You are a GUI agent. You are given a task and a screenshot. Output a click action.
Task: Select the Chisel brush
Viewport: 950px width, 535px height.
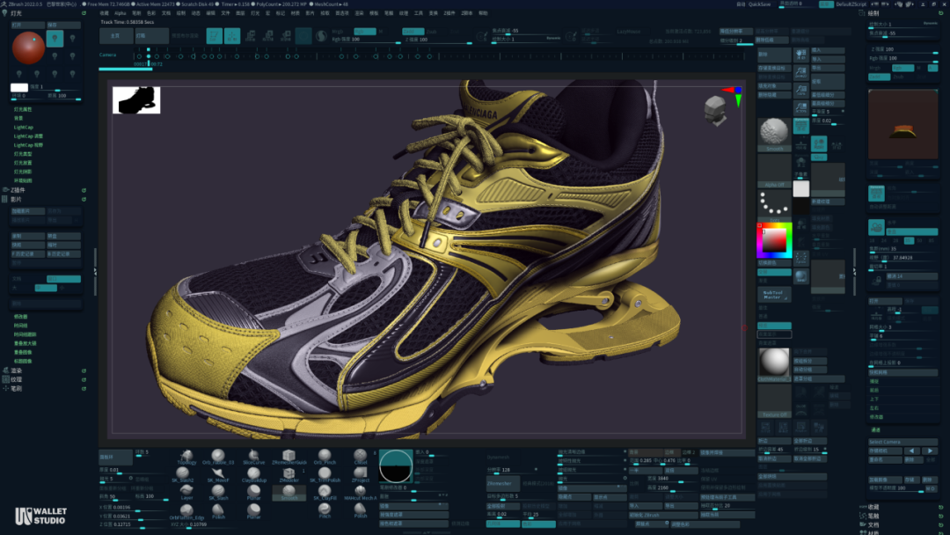[x=361, y=456]
